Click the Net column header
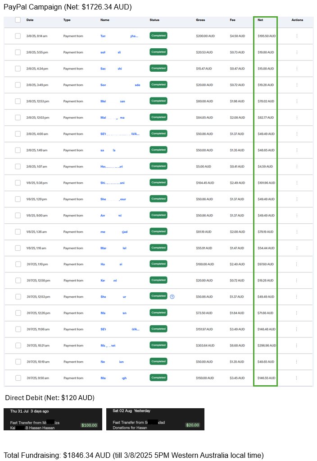The height and width of the screenshot is (461, 317). (x=260, y=20)
